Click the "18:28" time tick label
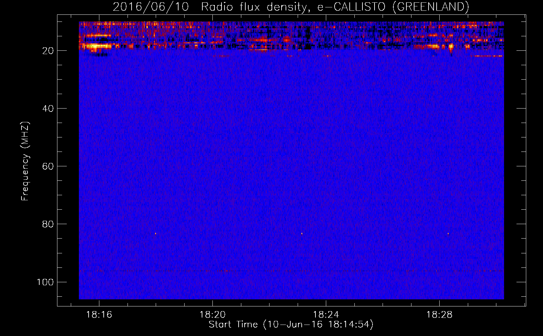 [439, 314]
